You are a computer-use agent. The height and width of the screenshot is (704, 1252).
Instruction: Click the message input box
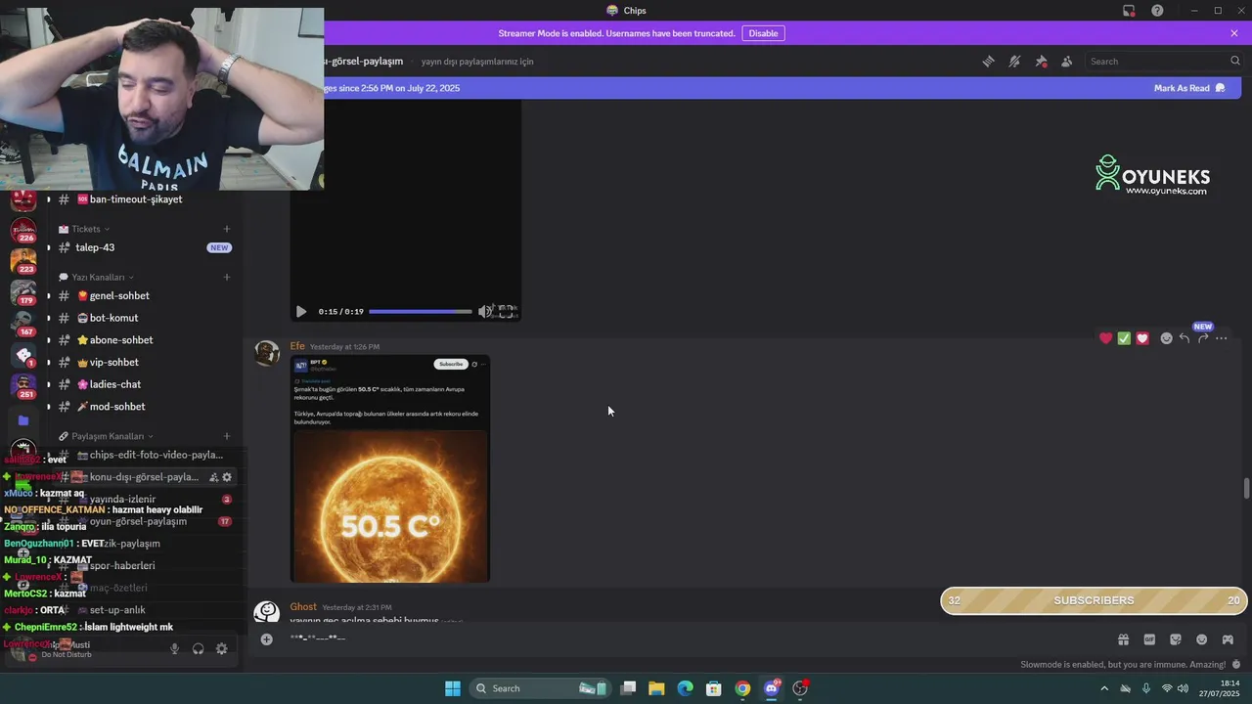[694, 638]
